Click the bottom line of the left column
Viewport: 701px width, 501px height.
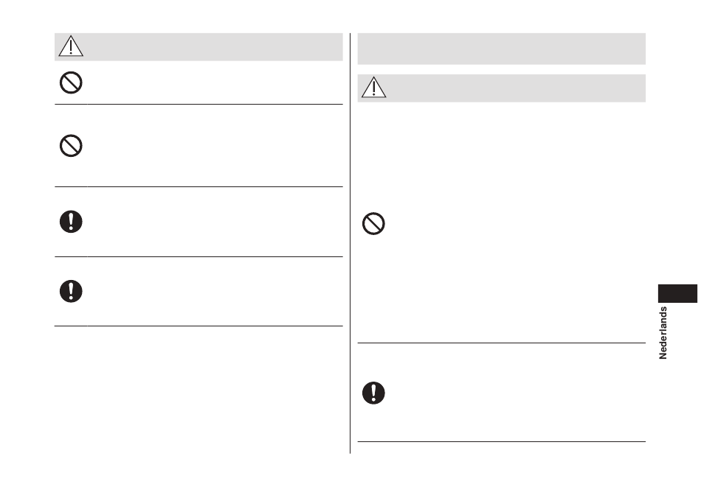pyautogui.click(x=198, y=326)
